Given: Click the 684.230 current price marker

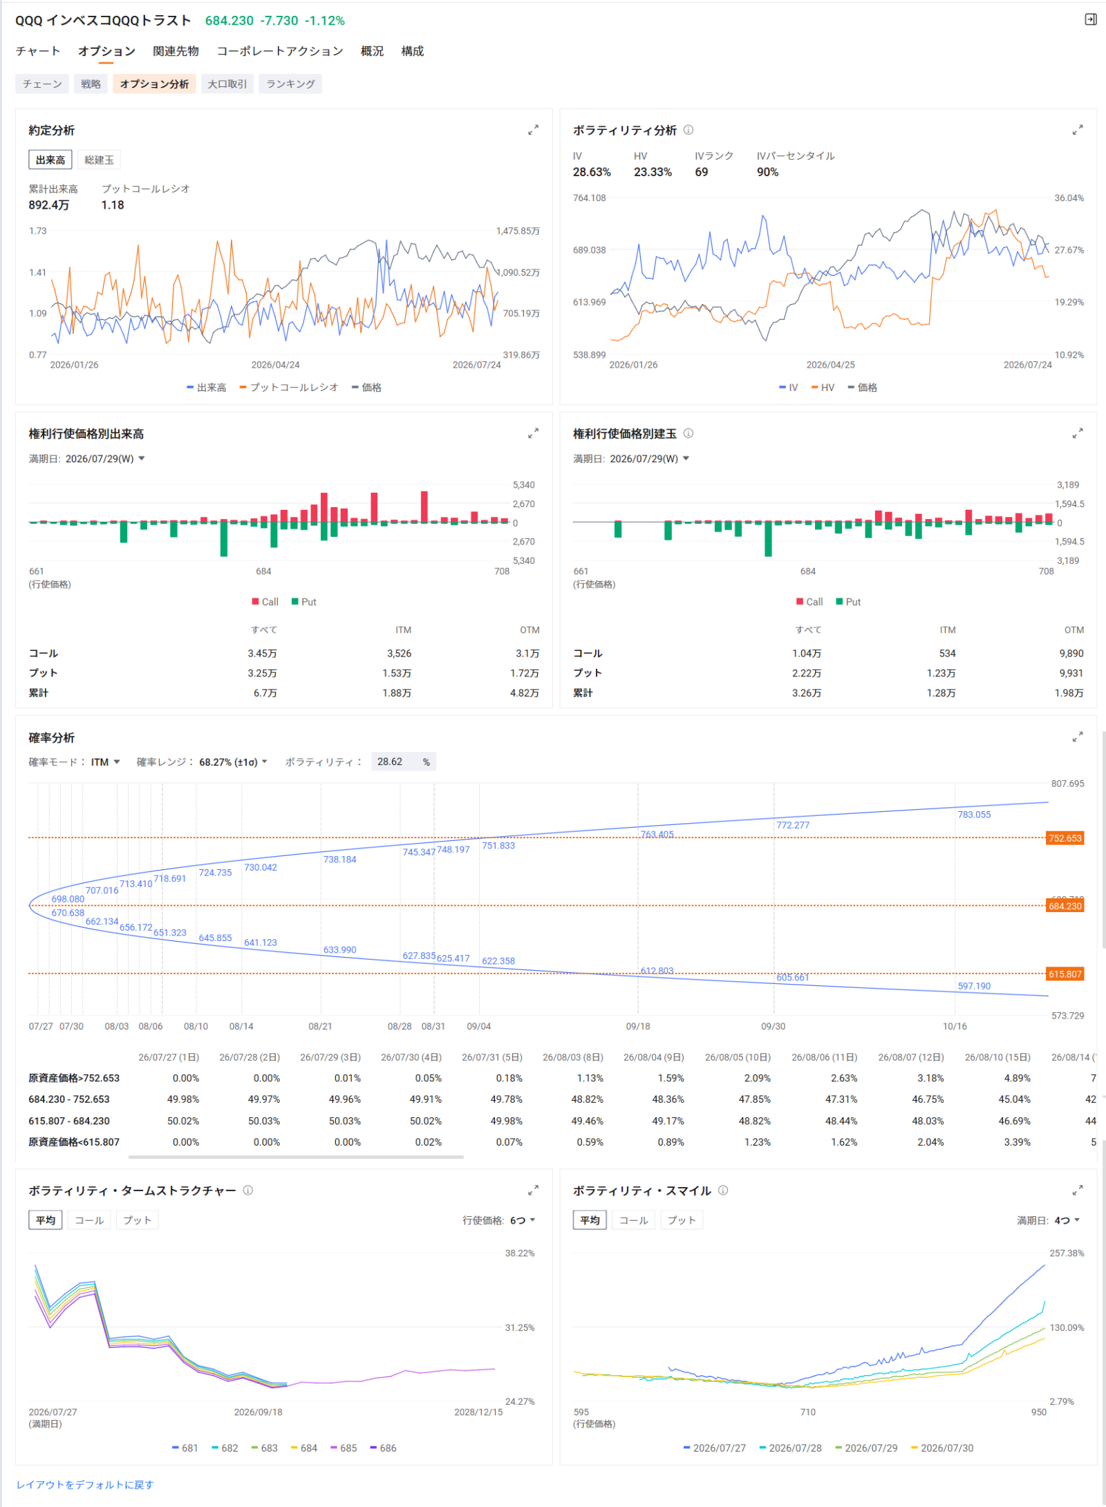Looking at the screenshot, I should tap(1065, 906).
